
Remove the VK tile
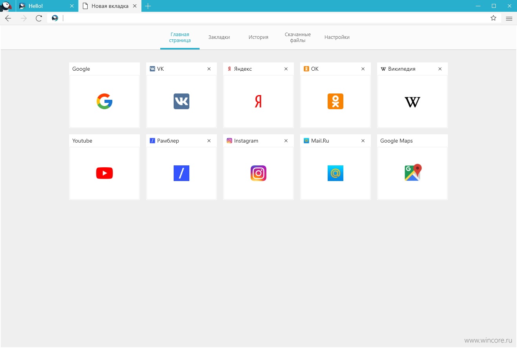[209, 69]
